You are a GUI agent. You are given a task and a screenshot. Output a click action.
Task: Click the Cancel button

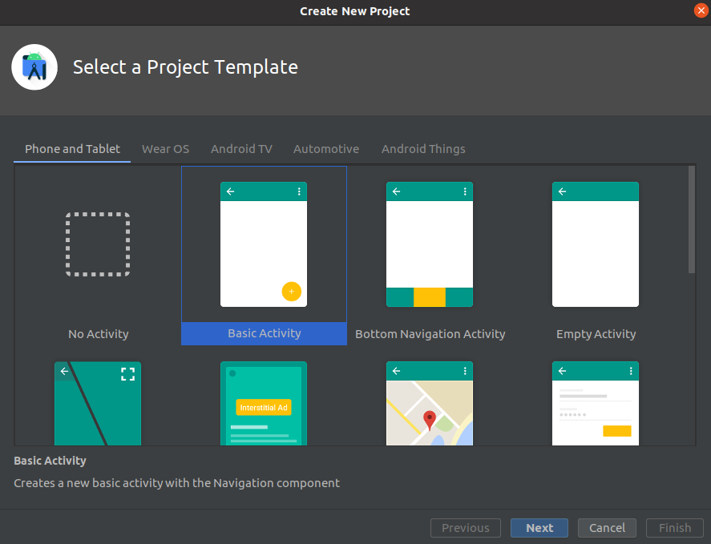(x=607, y=528)
